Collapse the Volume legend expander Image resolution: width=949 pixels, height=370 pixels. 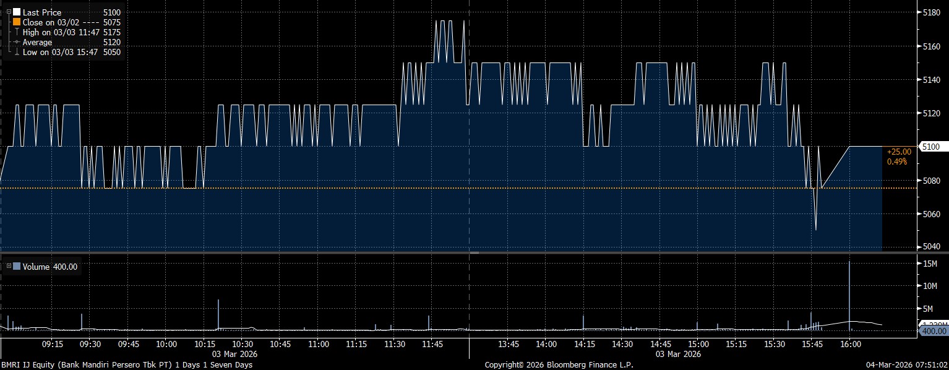click(x=9, y=267)
